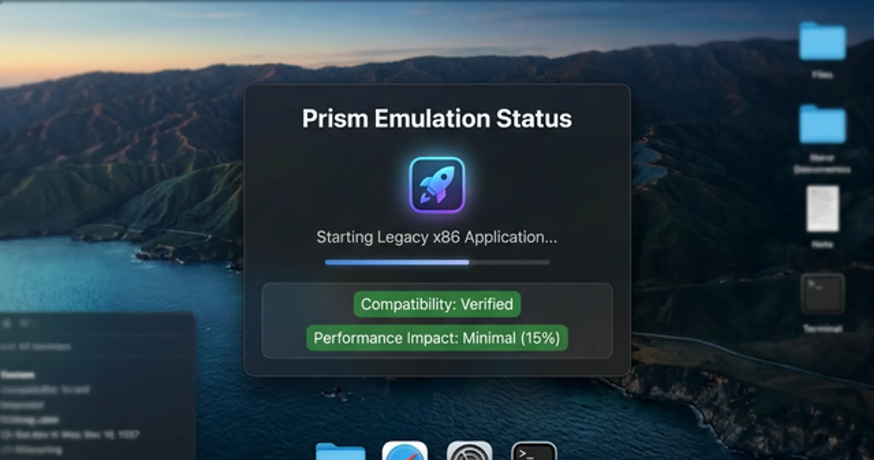Image resolution: width=874 pixels, height=460 pixels.
Task: Select the date line in the background window
Action: 70,434
